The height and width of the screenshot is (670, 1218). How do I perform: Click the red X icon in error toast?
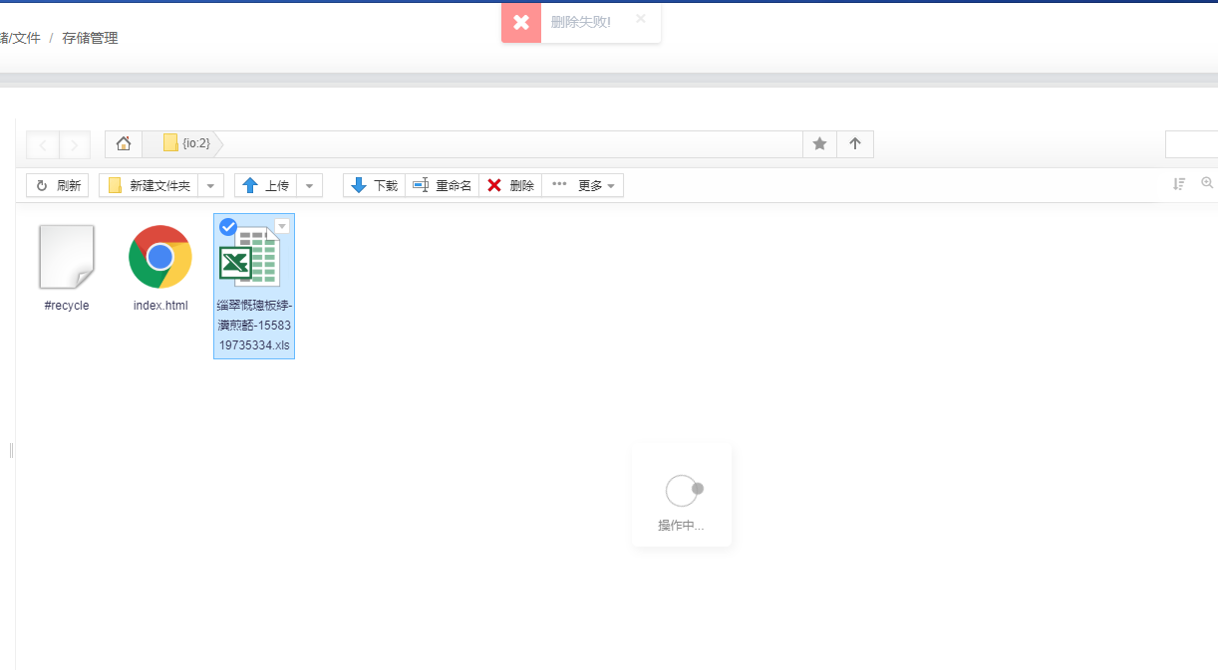(521, 22)
